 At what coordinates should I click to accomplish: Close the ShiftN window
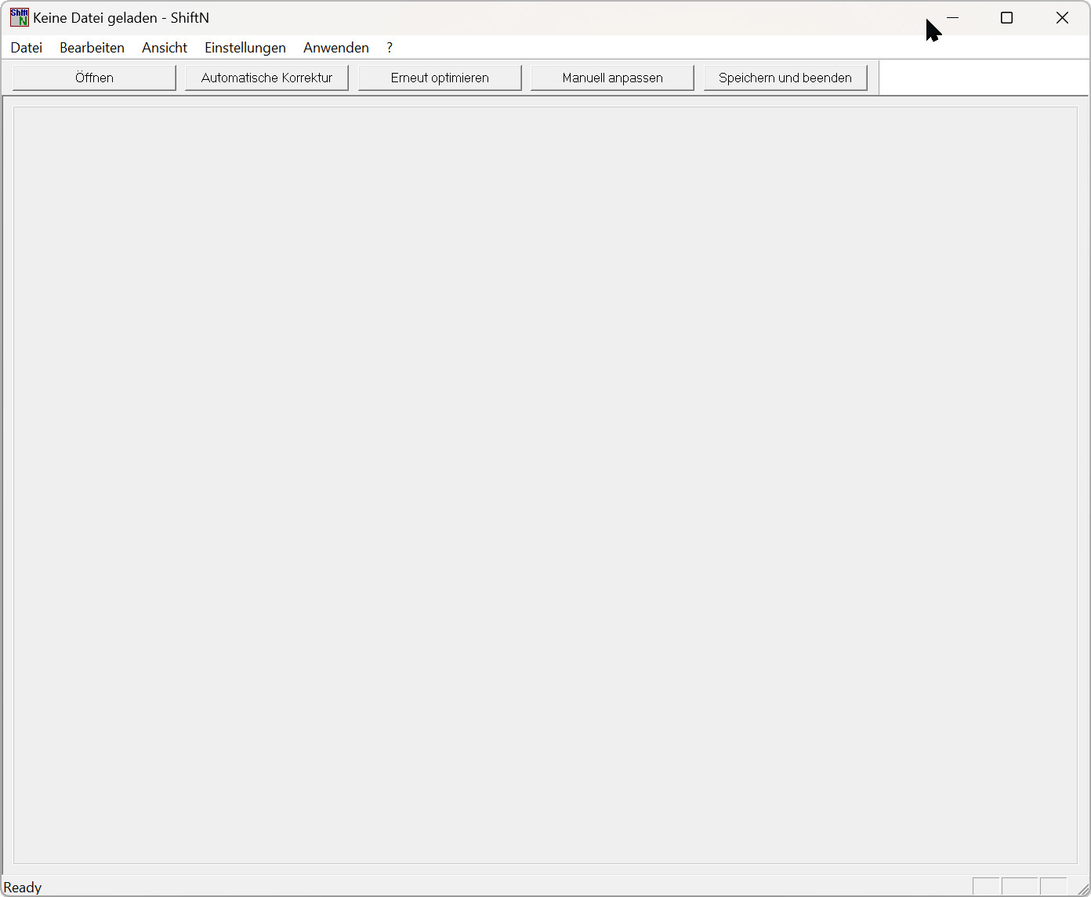pyautogui.click(x=1062, y=17)
